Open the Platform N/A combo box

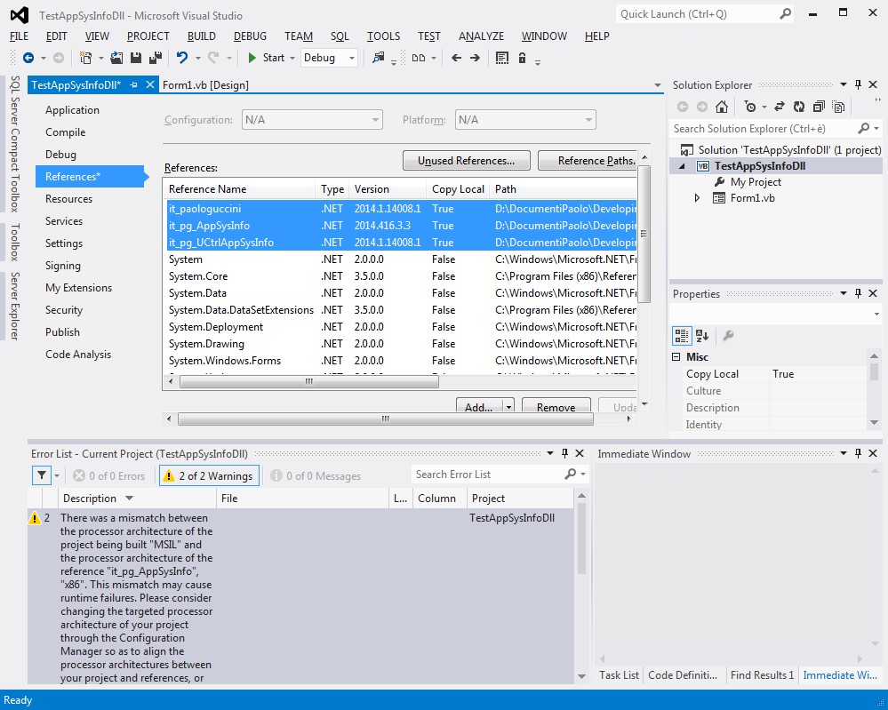tap(525, 120)
